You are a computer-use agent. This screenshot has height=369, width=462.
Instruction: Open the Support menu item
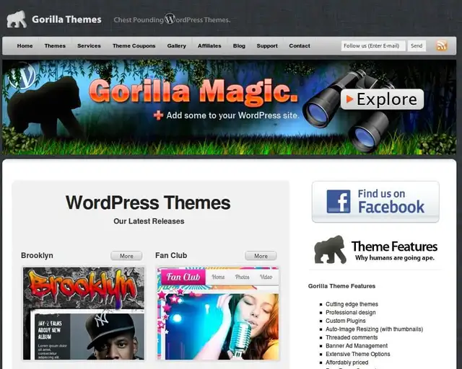pos(267,46)
